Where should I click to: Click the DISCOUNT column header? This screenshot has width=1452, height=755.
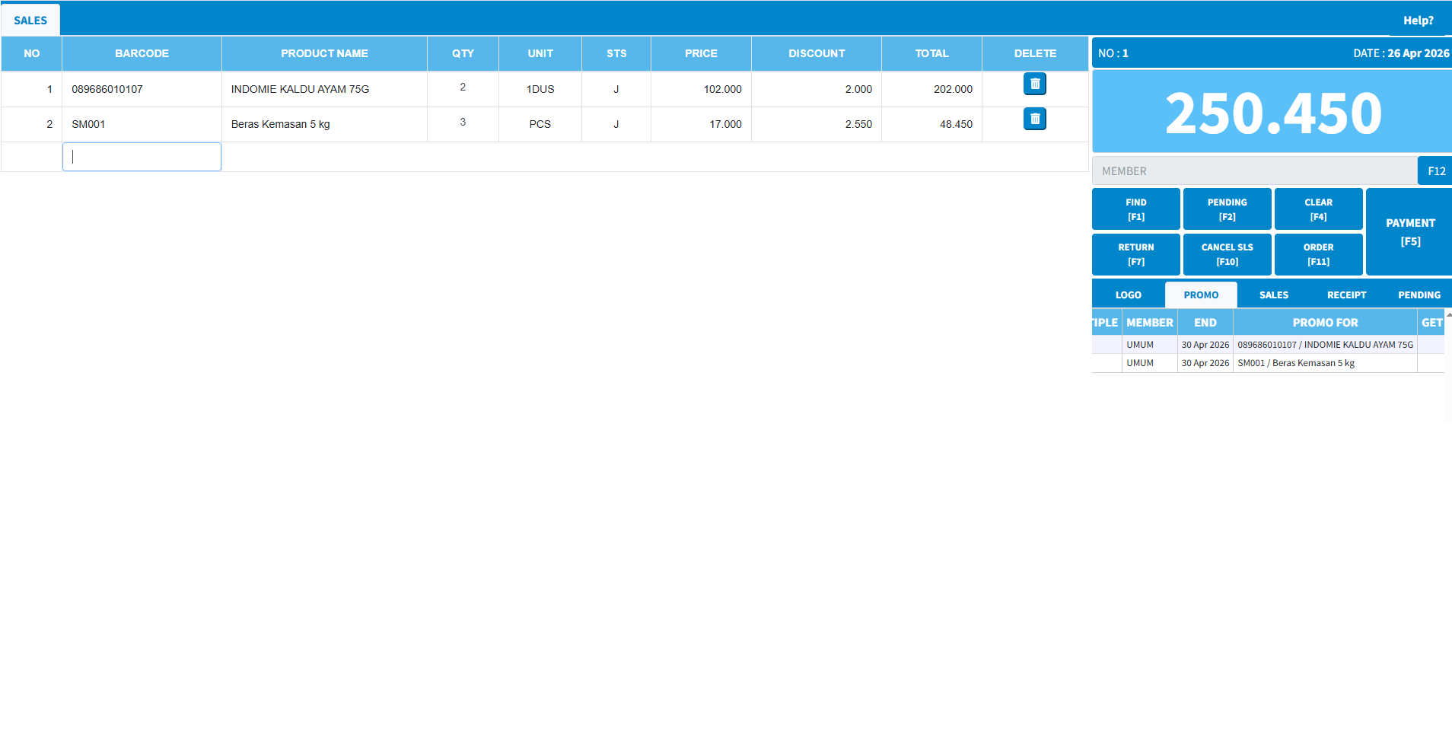pyautogui.click(x=817, y=53)
